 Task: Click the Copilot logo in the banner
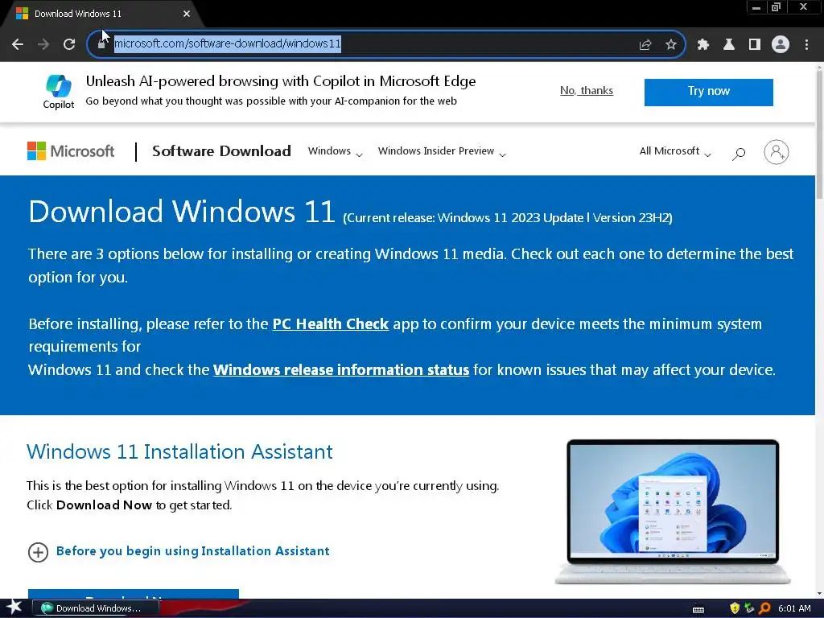coord(58,92)
